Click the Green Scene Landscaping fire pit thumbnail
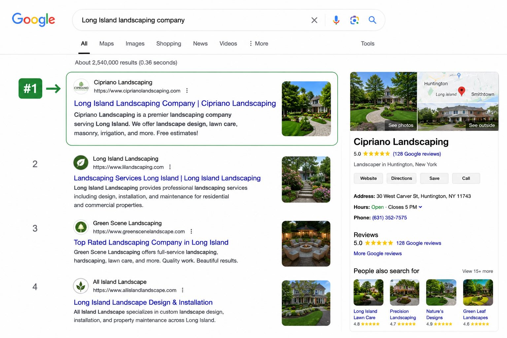This screenshot has width=507, height=338. click(x=306, y=244)
